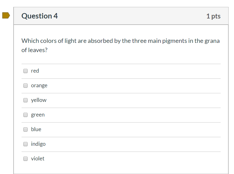
Task: Click the 1 pts label
Action: [213, 16]
